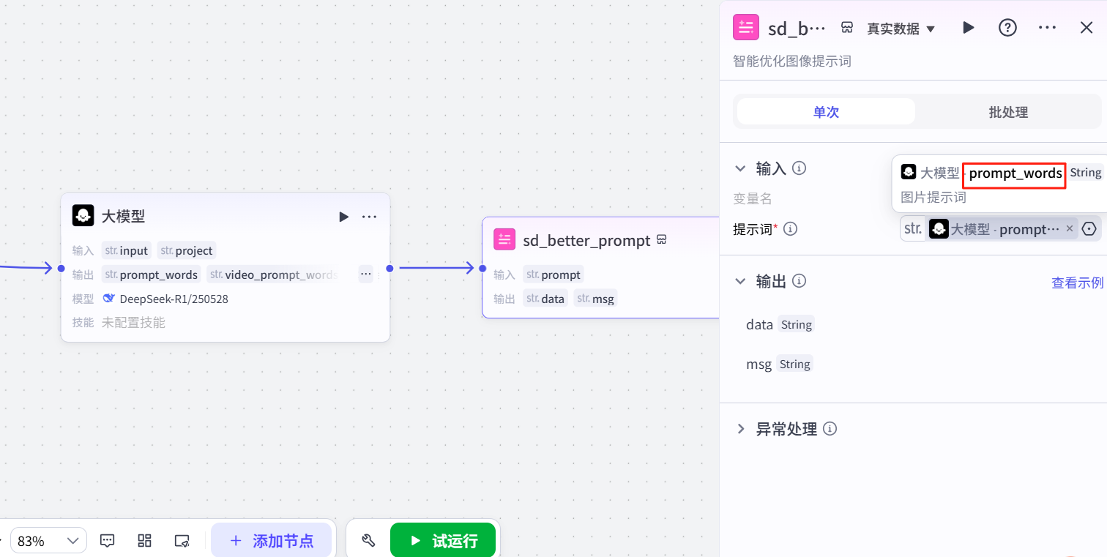The height and width of the screenshot is (557, 1107).
Task: Open more options on 大模型 node
Action: [369, 217]
